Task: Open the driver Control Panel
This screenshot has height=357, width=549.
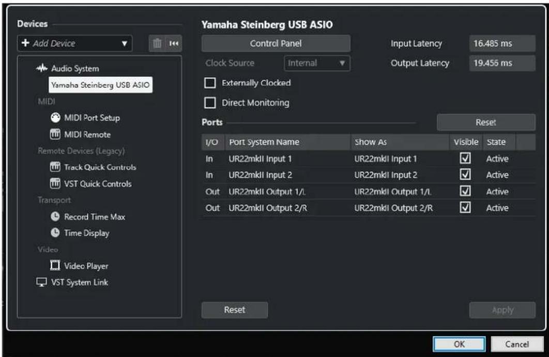Action: [276, 43]
